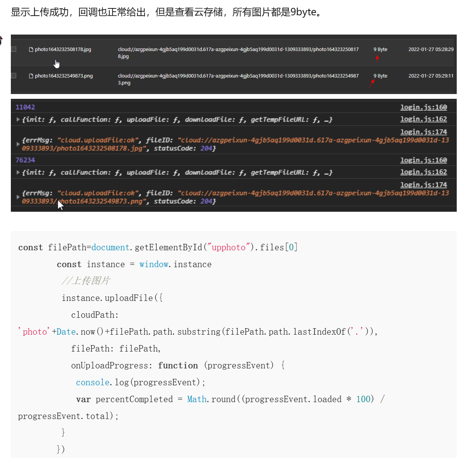Open the first login.js:160 source link
Screen dimensions: 474x458
tap(423, 107)
